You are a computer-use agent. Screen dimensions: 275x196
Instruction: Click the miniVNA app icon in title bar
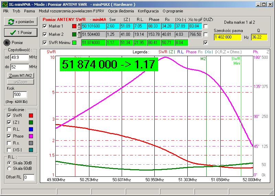click(4, 4)
